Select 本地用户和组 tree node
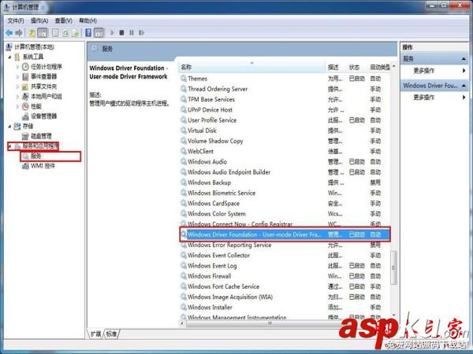The image size is (473, 354). tap(47, 96)
